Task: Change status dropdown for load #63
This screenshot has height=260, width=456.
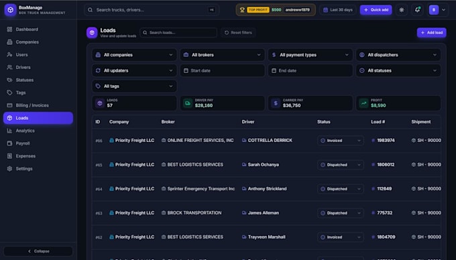Action: point(340,213)
